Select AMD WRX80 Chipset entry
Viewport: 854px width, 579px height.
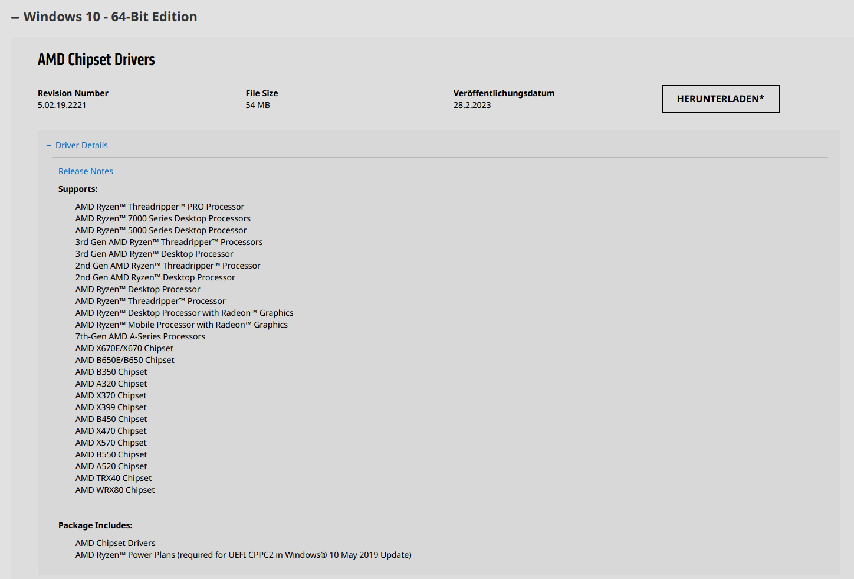coord(115,490)
